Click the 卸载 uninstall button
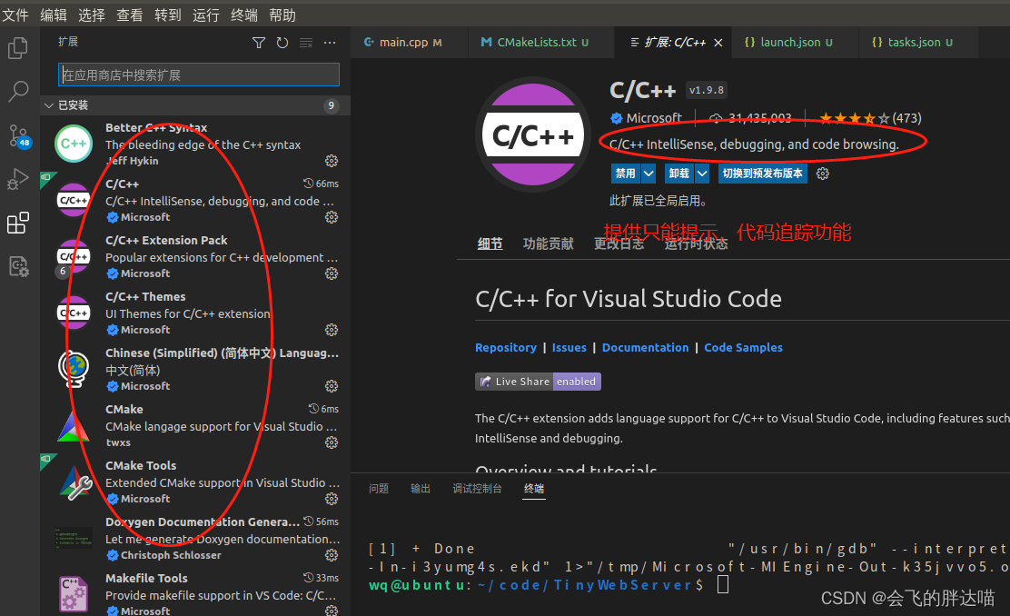This screenshot has width=1010, height=616. point(678,174)
